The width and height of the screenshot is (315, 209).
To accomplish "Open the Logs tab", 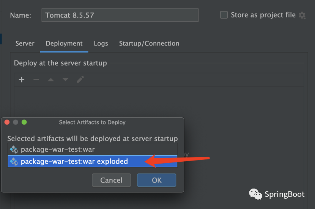I will (x=101, y=44).
